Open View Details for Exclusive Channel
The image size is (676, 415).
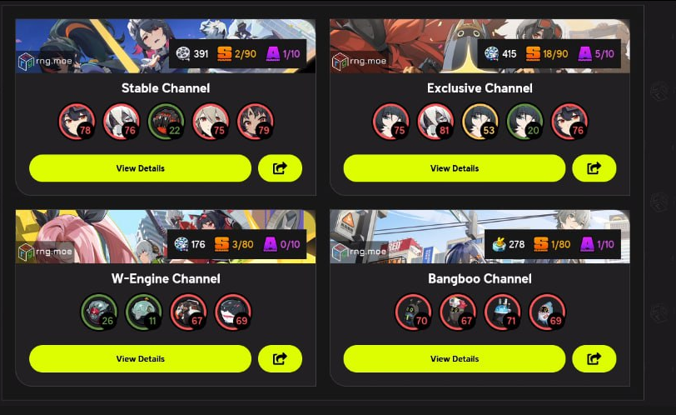coord(455,167)
